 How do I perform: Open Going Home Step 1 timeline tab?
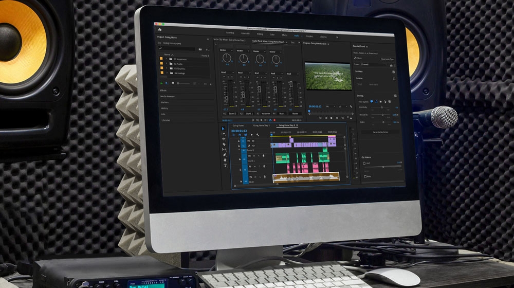(x=261, y=125)
